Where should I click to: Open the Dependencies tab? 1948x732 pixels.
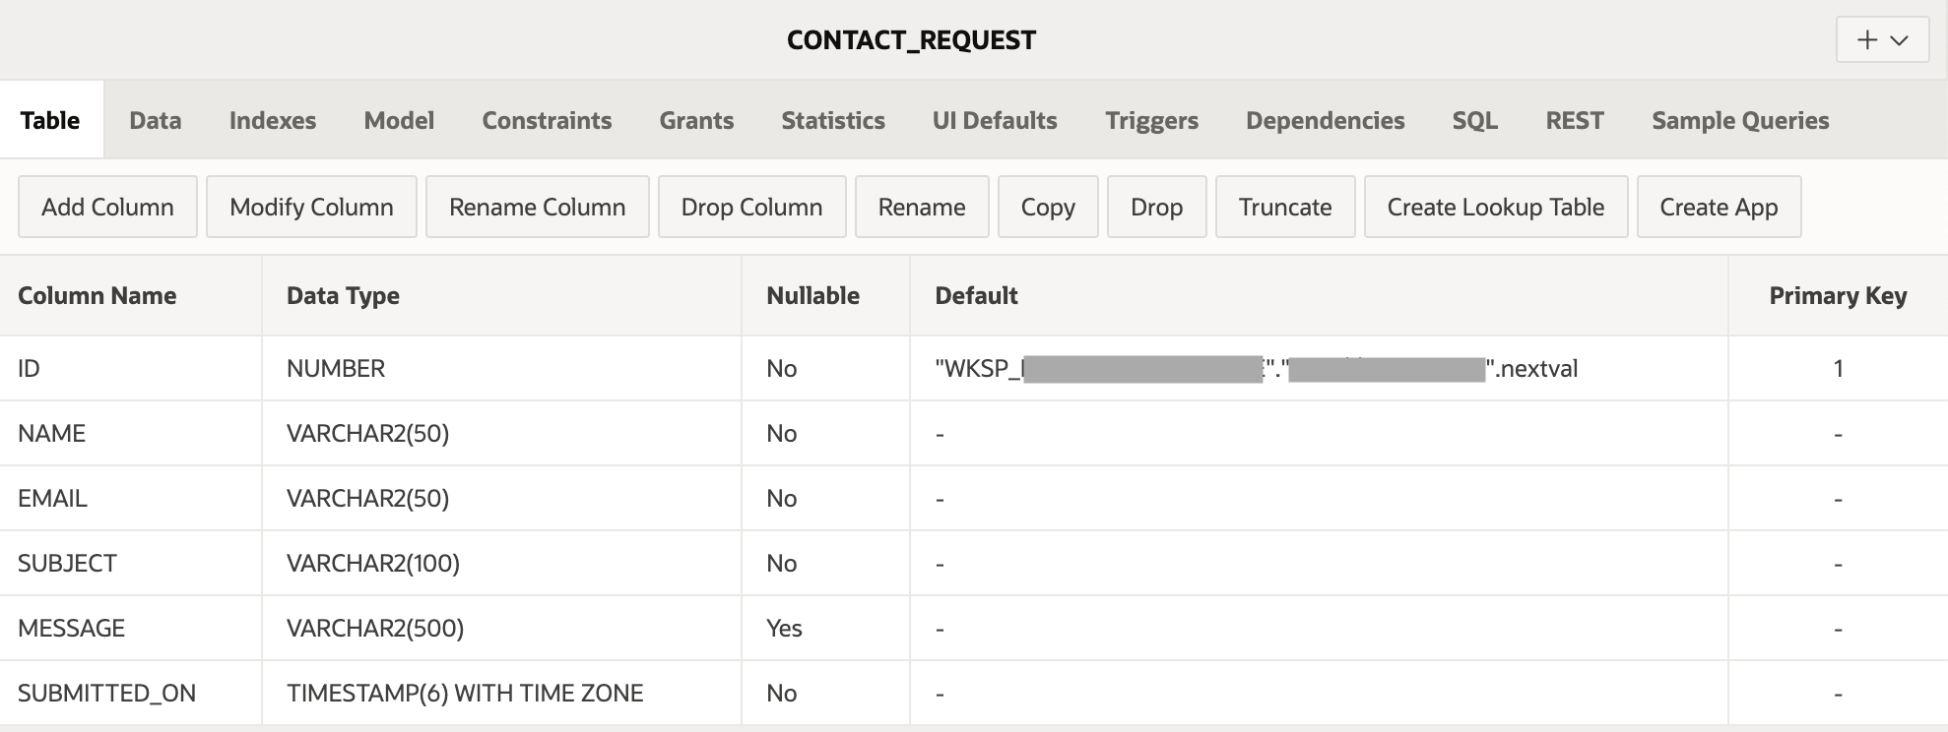pyautogui.click(x=1325, y=120)
